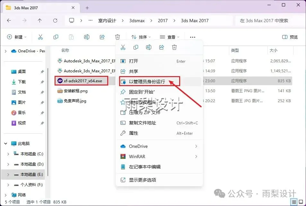Select 本地磁盘 (E:) in the sidebar
Image resolution: width=306 pixels, height=206 pixels.
[x=23, y=175]
